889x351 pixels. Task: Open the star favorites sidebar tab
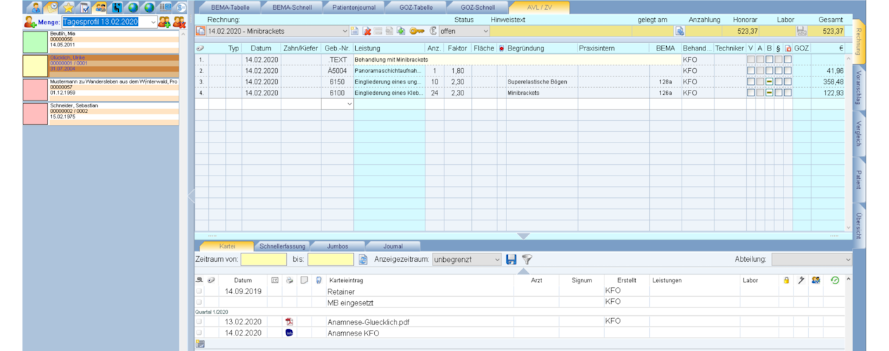(68, 8)
